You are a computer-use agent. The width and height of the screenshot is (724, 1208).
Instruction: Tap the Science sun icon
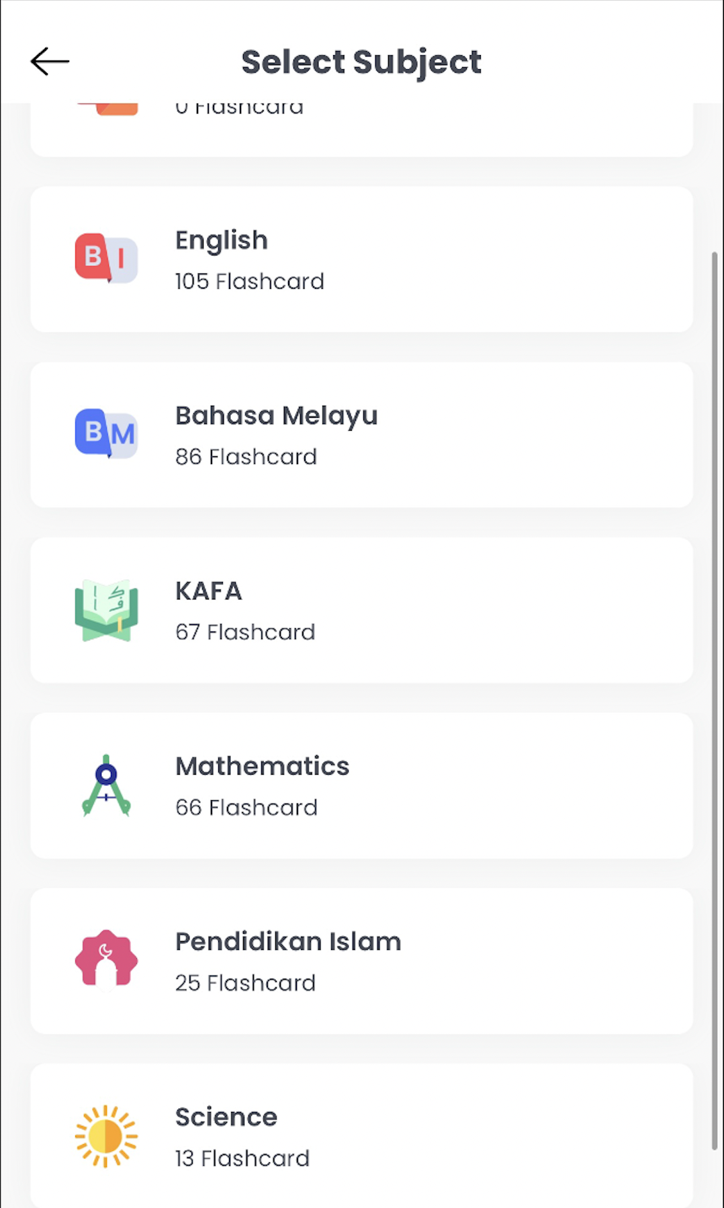pos(106,1135)
